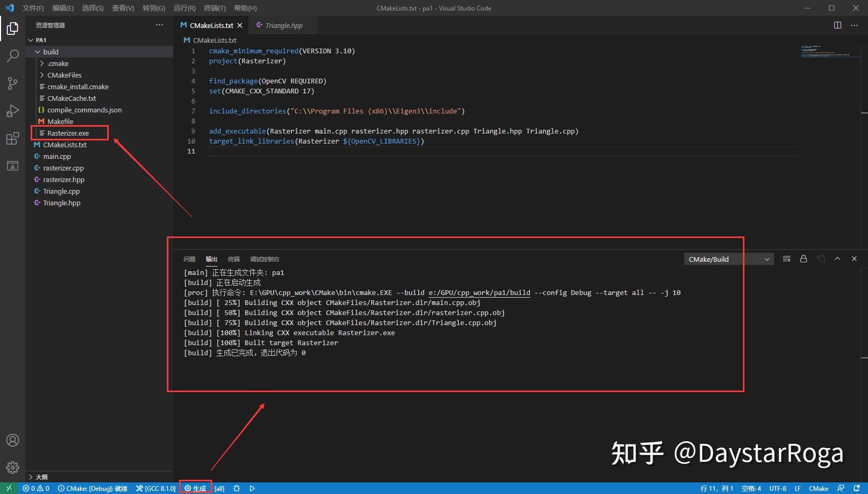Viewport: 868px width, 494px height.
Task: Start debugging via the status bar bug icon
Action: (x=236, y=488)
